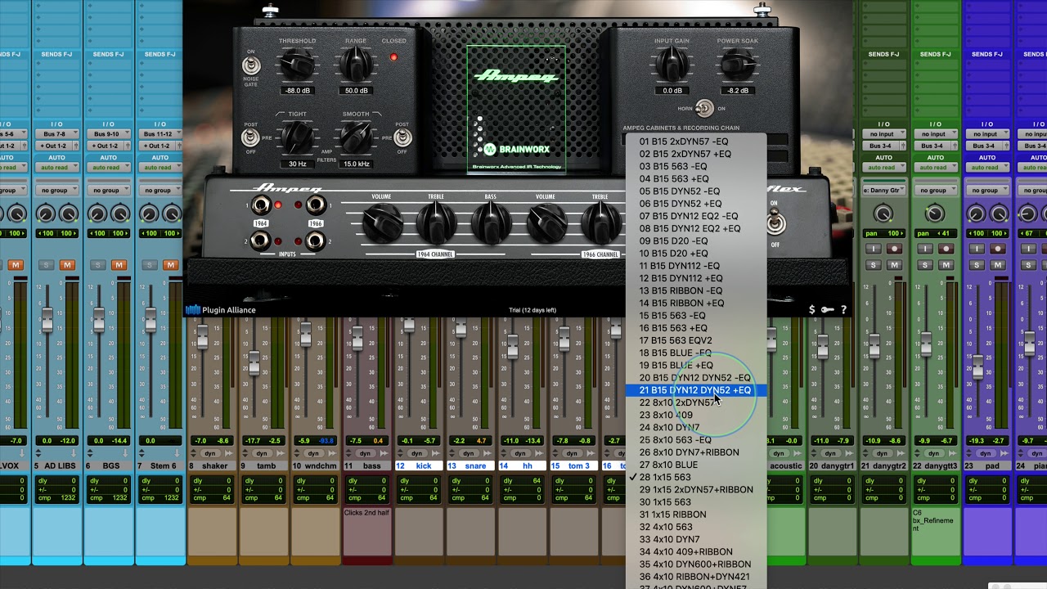Open no group dropdown on Stem 6 track

(160, 190)
